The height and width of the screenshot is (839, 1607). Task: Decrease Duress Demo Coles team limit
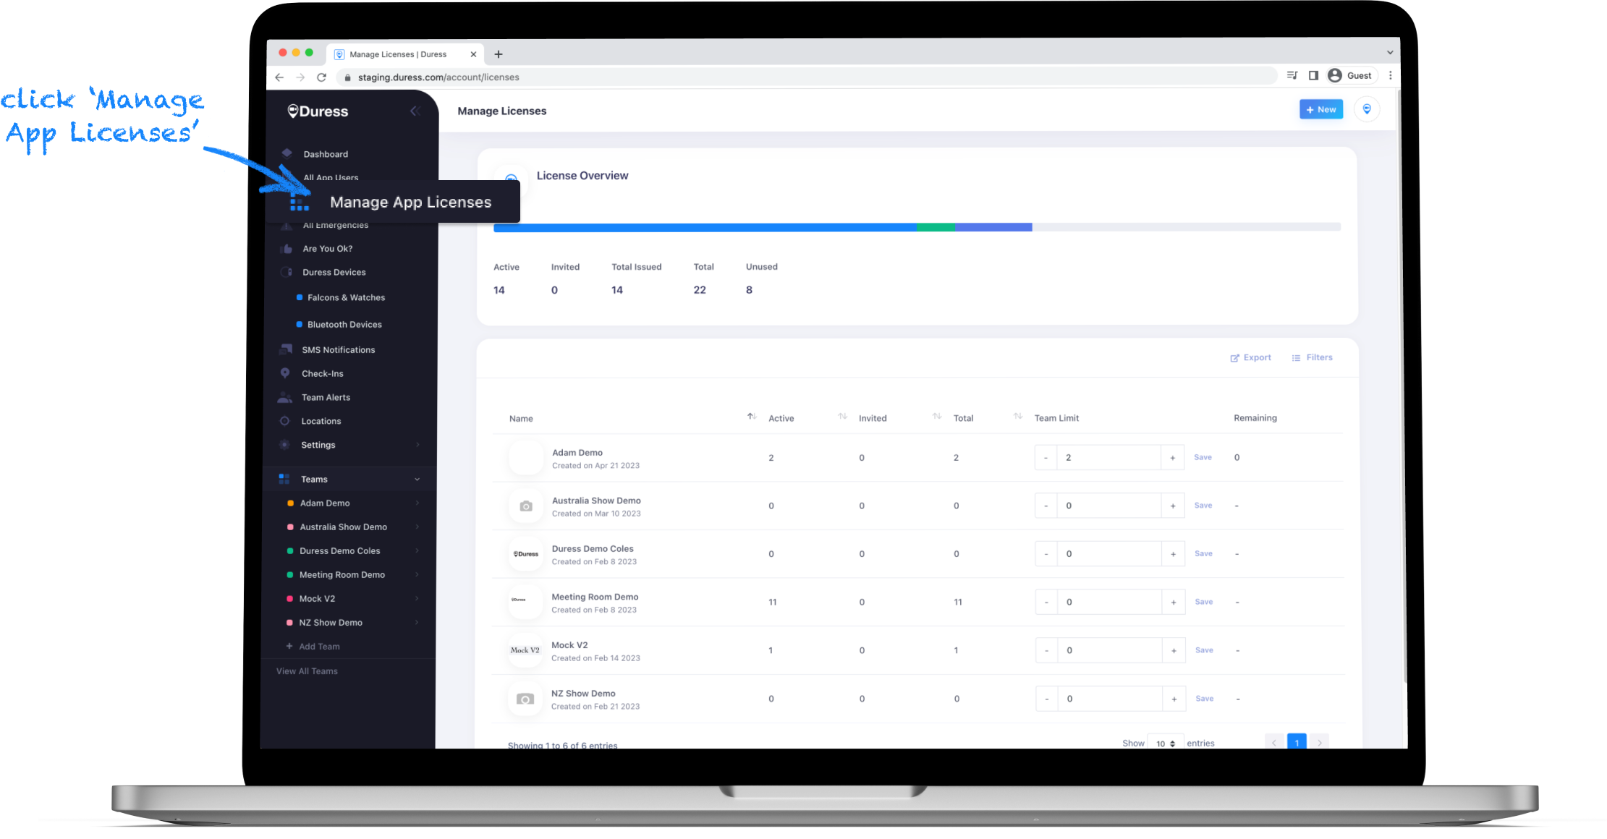(1046, 553)
